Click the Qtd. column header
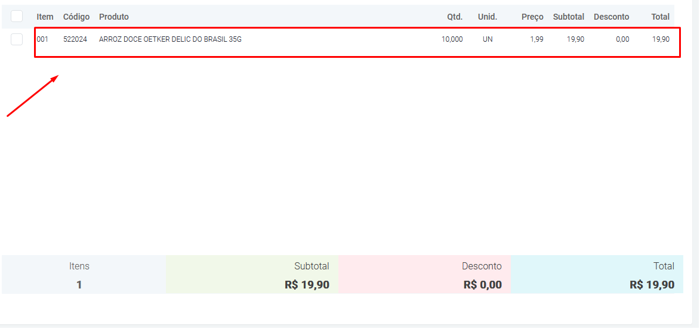This screenshot has width=700, height=329. click(x=455, y=17)
